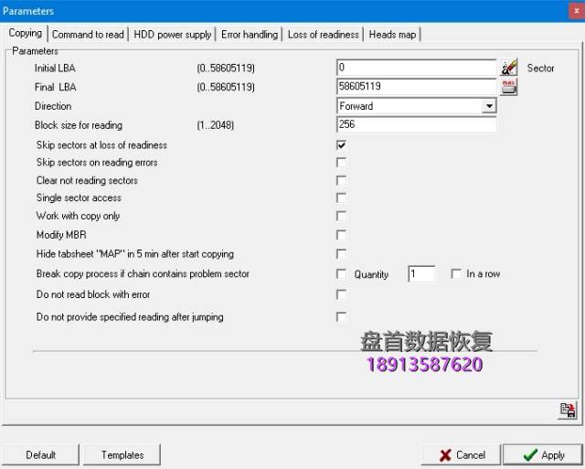The image size is (585, 469).
Task: Click the Default button
Action: click(40, 454)
